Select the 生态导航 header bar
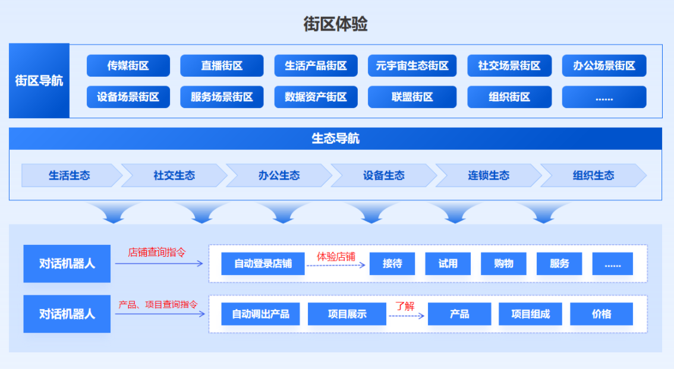Image resolution: width=674 pixels, height=369 pixels. (335, 139)
